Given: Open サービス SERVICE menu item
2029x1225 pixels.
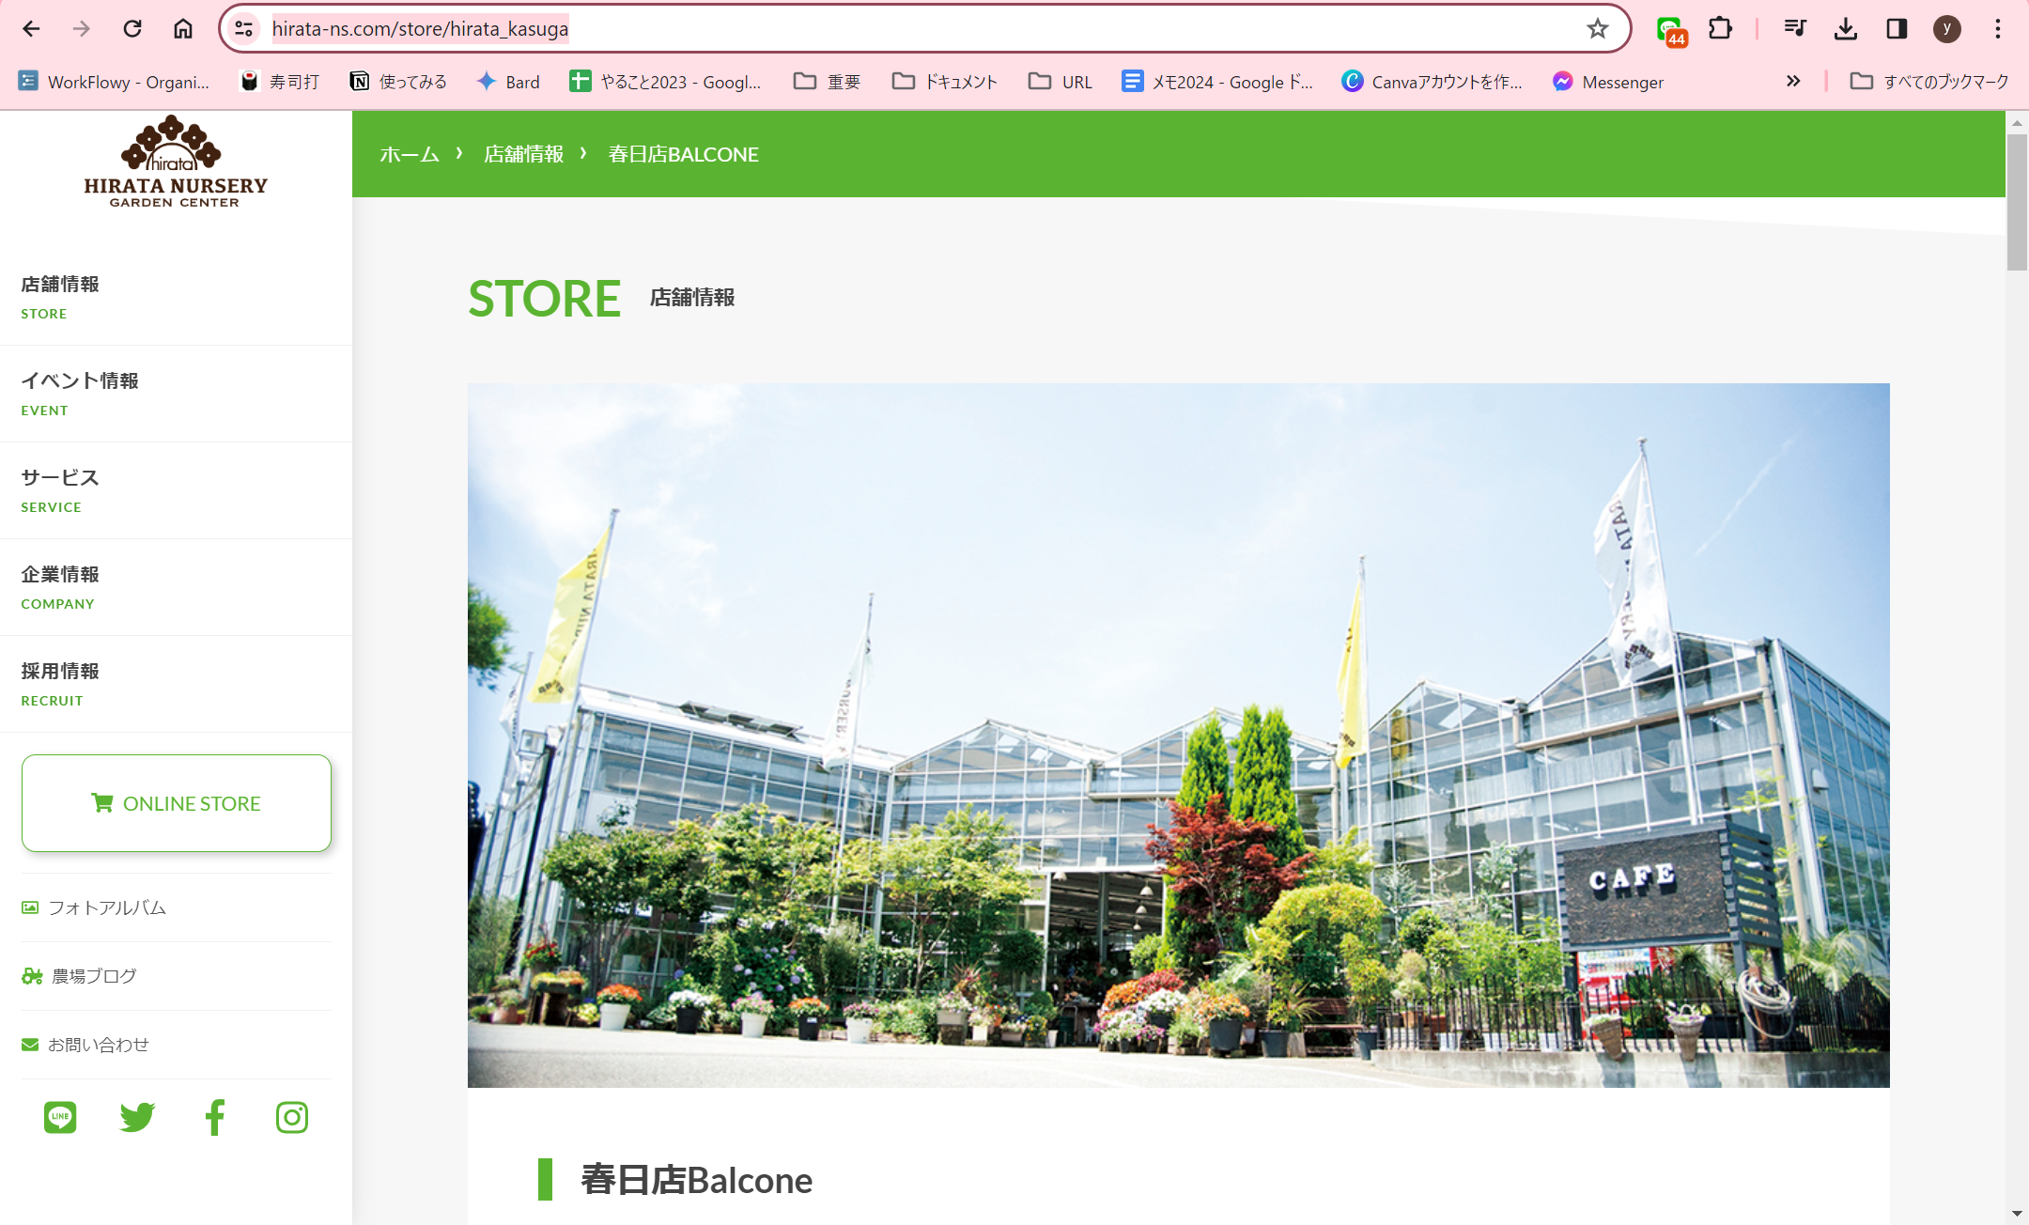Looking at the screenshot, I should point(176,490).
